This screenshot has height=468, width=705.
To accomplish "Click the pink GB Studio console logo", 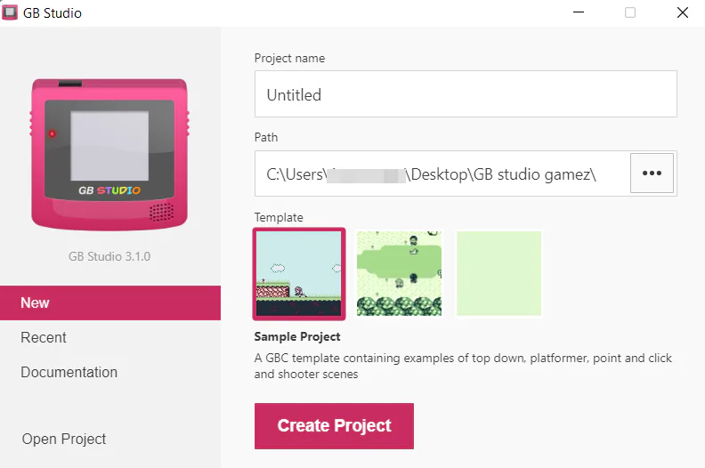I will click(x=109, y=154).
